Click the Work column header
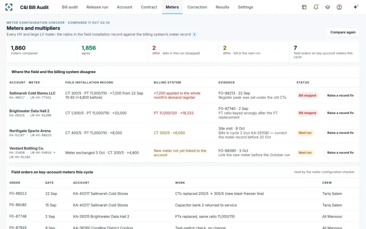 (x=180, y=183)
